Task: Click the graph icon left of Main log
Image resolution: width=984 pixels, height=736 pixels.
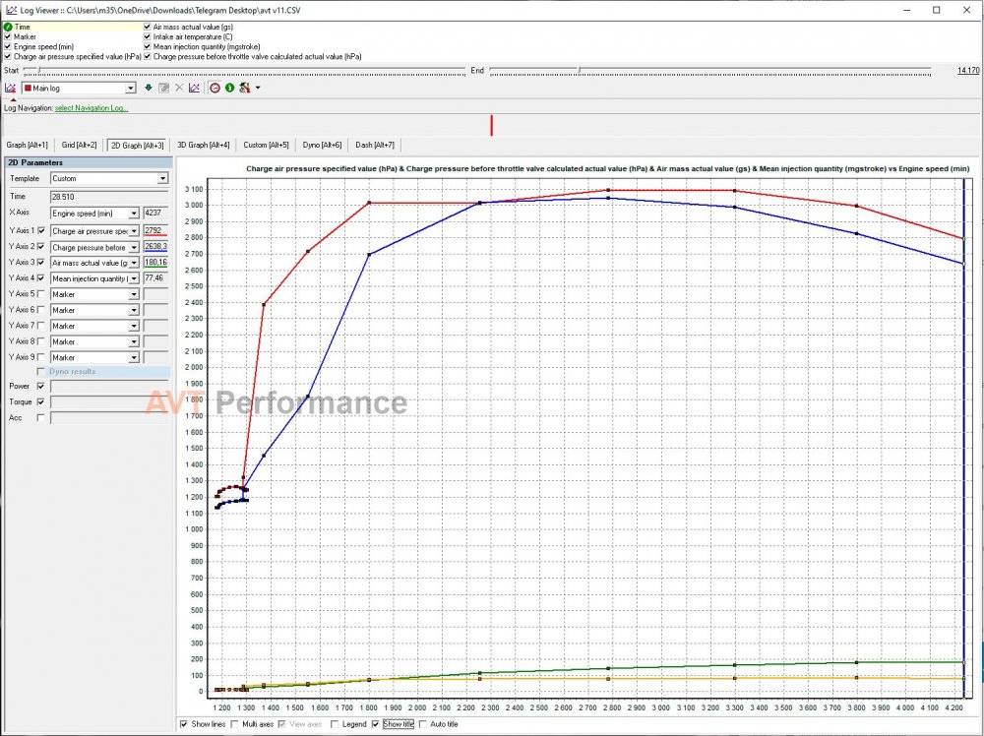Action: click(x=10, y=89)
